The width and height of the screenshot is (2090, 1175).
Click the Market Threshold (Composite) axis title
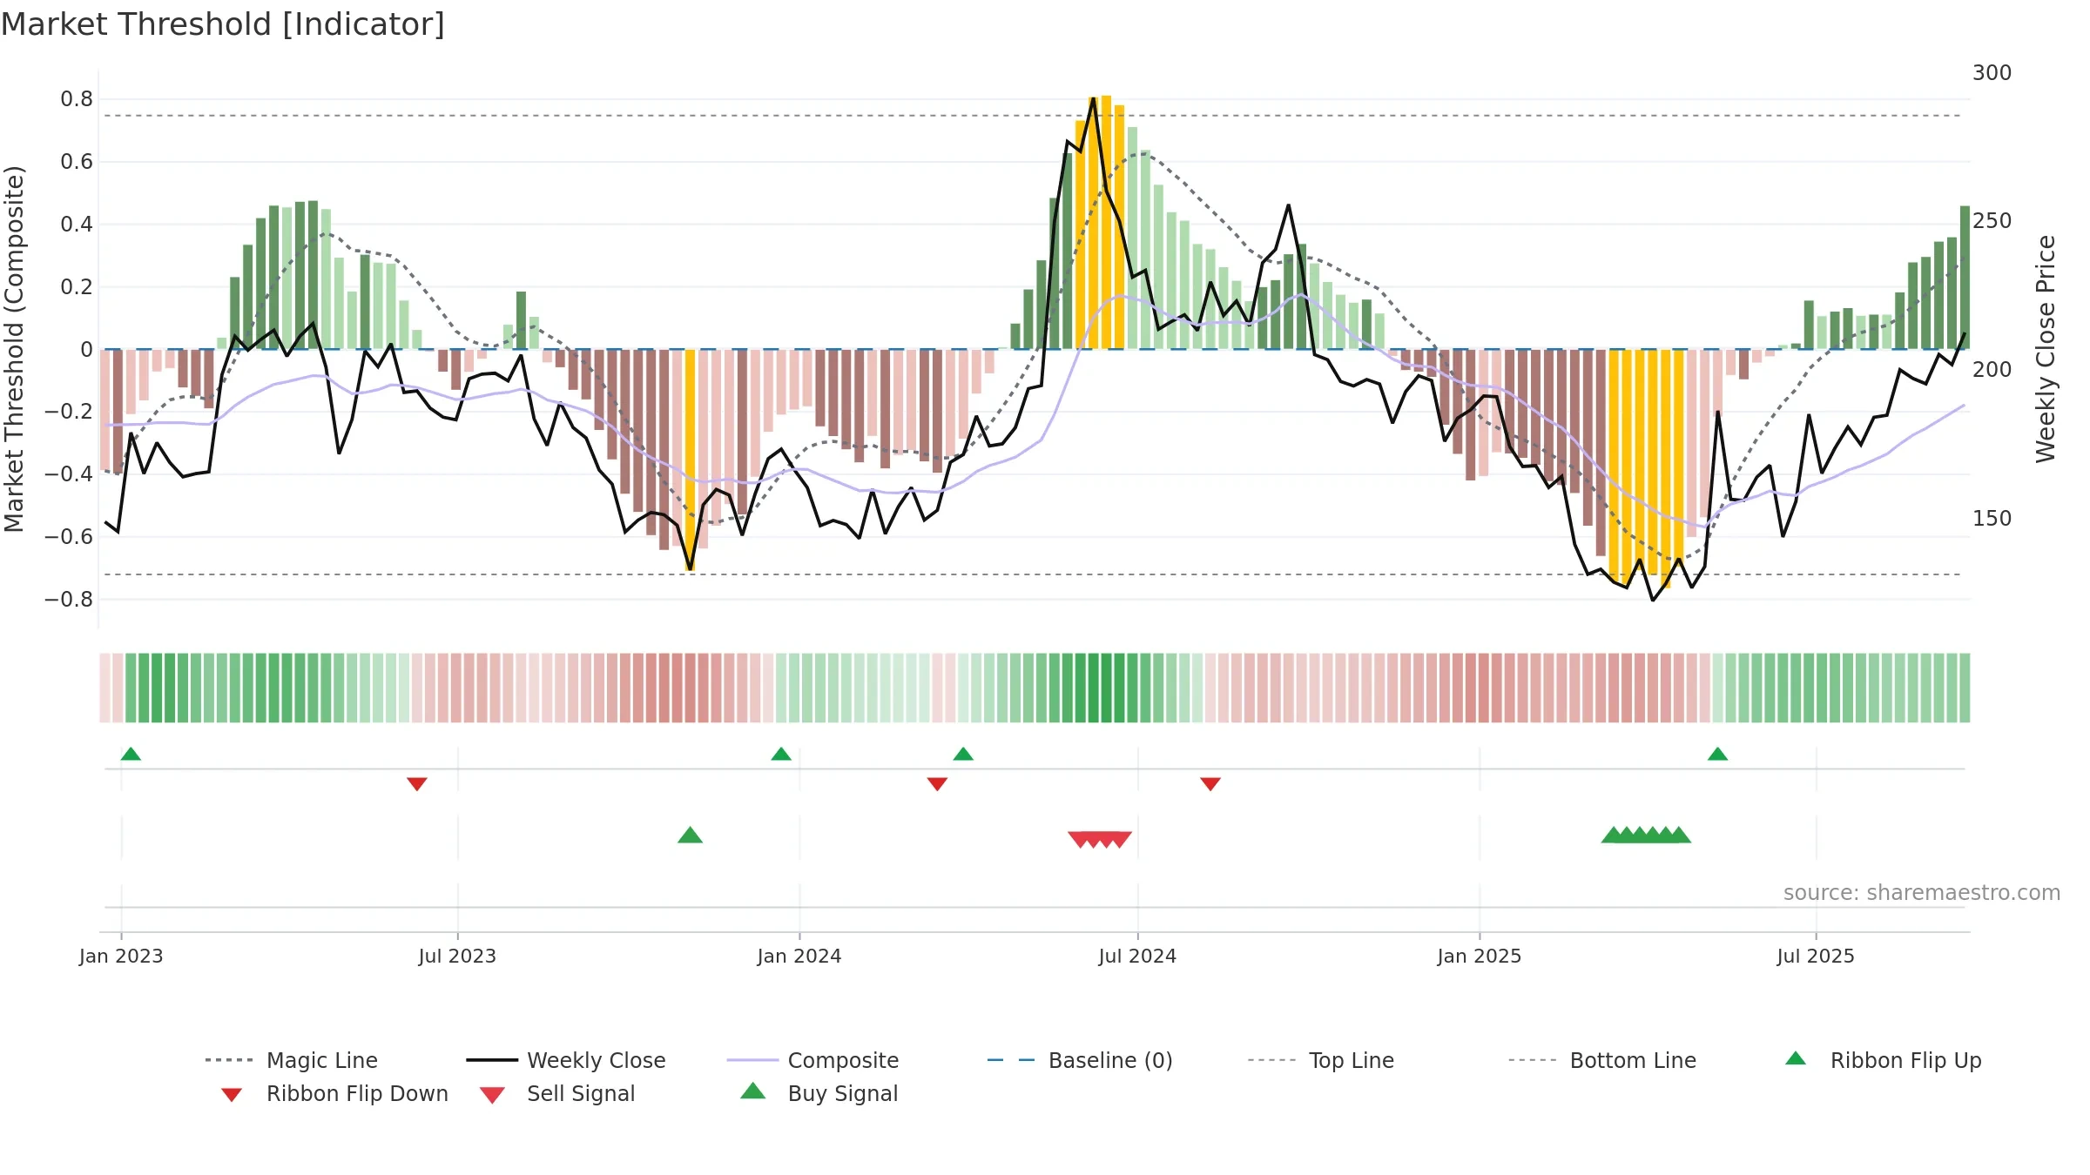tap(14, 349)
